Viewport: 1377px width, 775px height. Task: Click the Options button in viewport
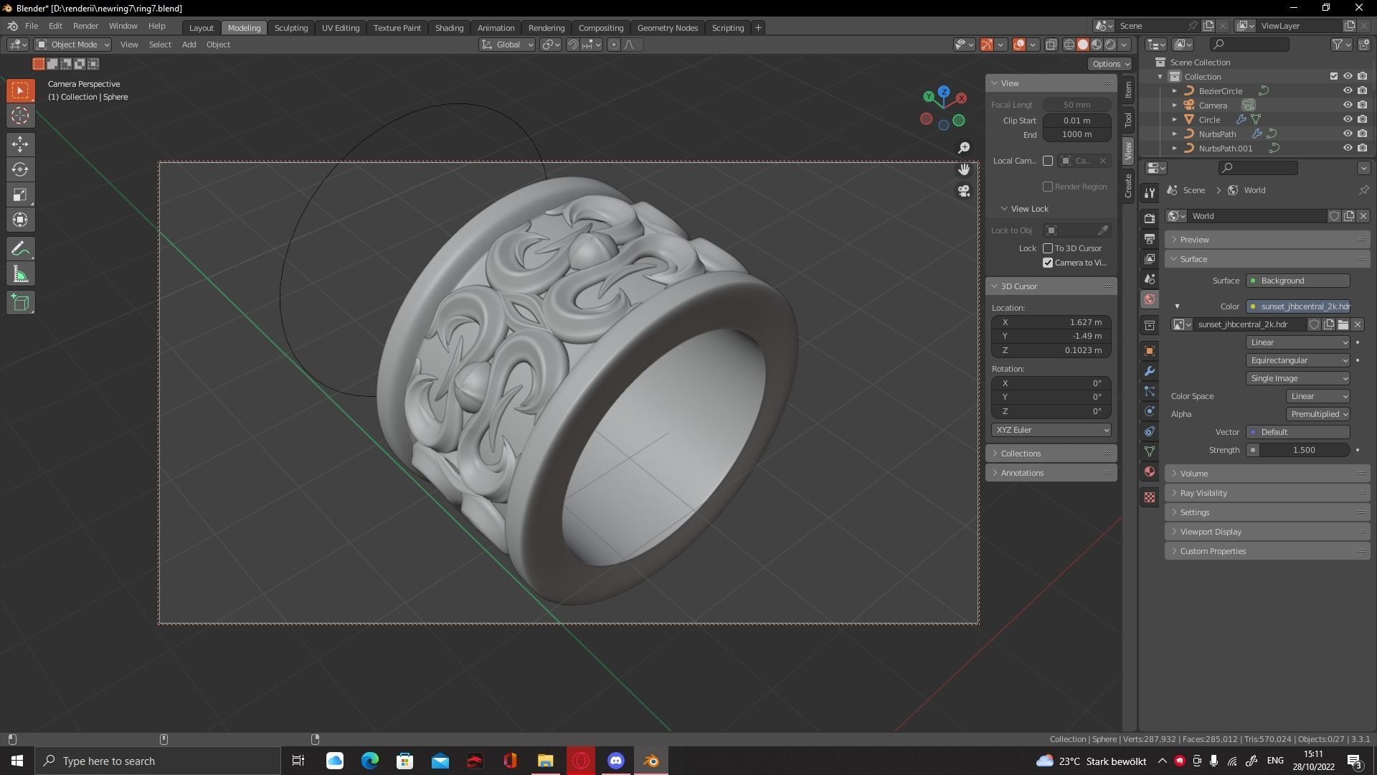coord(1110,64)
